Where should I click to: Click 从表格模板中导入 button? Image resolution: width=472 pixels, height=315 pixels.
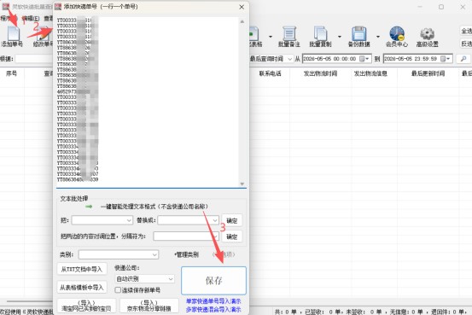pyautogui.click(x=82, y=288)
